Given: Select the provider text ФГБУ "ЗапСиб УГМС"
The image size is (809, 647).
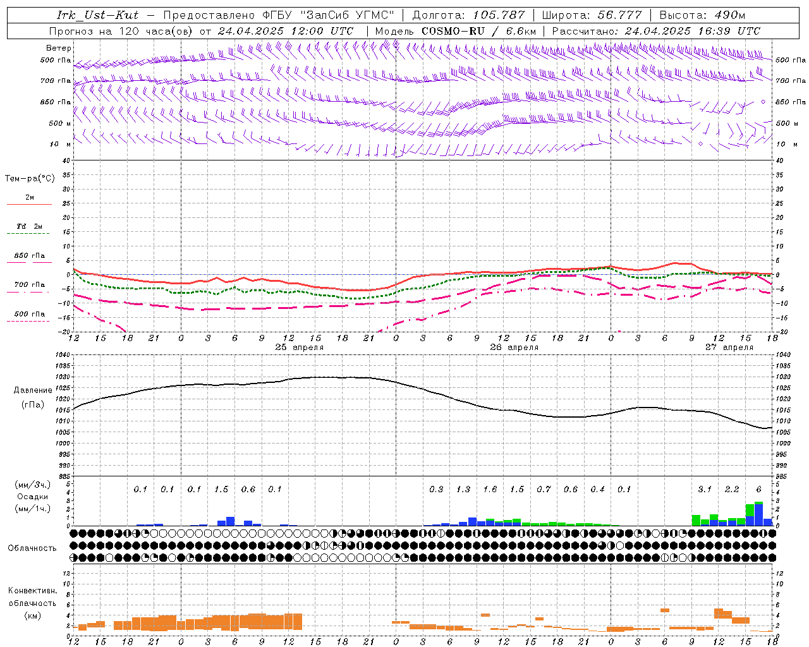Looking at the screenshot, I should point(329,15).
